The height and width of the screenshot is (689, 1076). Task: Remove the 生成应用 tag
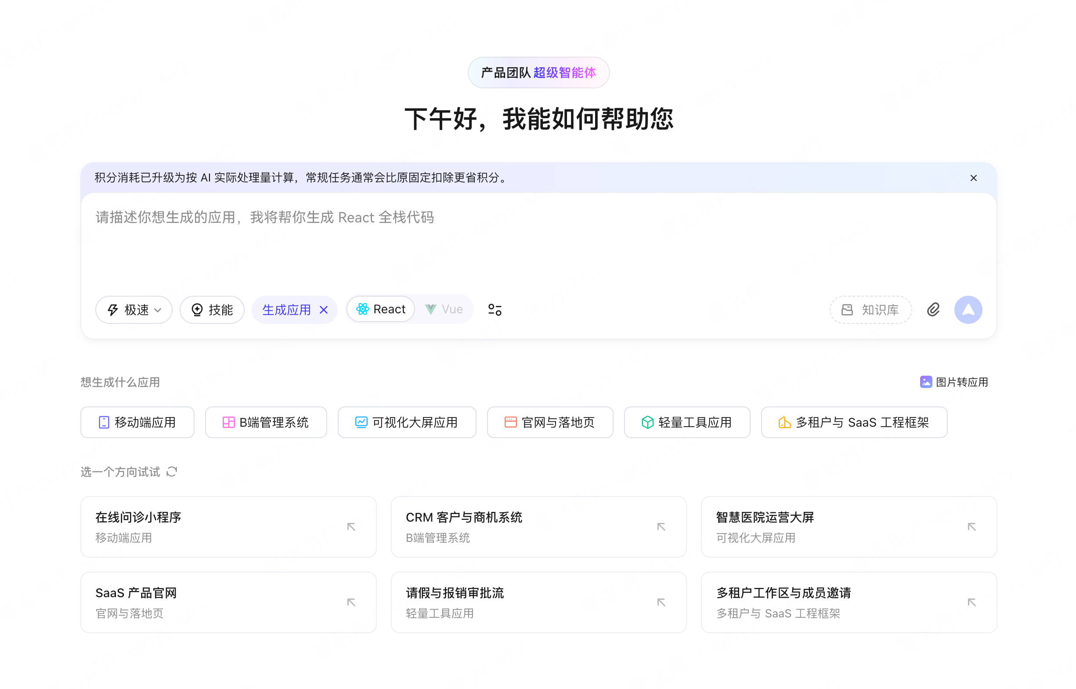point(324,310)
